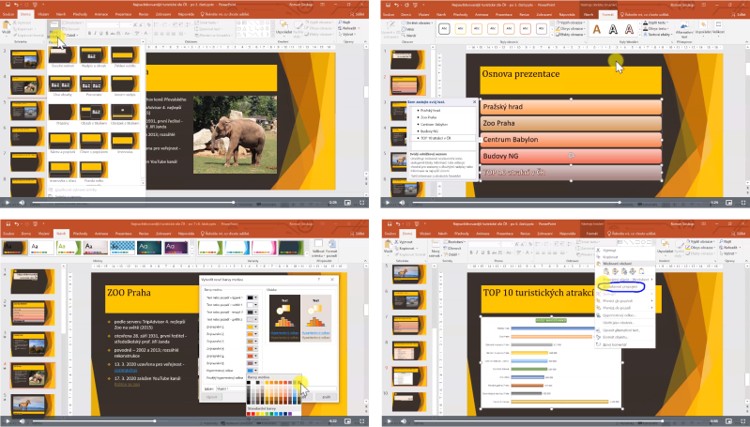The image size is (750, 427).
Task: Click the Zrušit button in theme colors dialog
Action: (327, 397)
